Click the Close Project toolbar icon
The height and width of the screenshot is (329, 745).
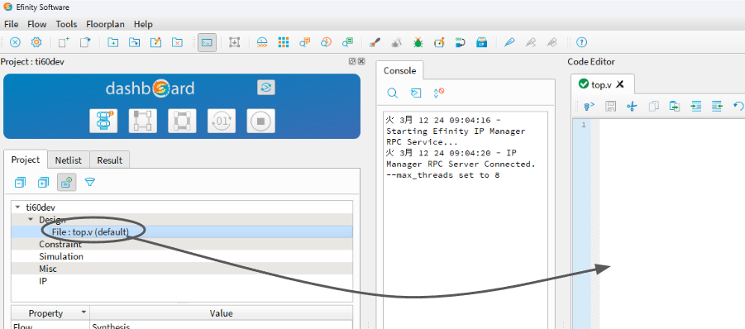[x=15, y=42]
